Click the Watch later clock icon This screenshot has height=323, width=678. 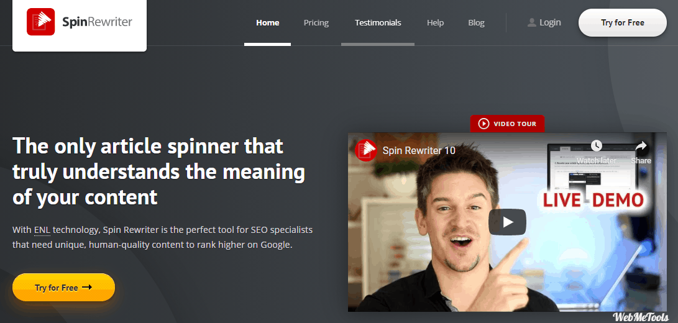pyautogui.click(x=596, y=146)
